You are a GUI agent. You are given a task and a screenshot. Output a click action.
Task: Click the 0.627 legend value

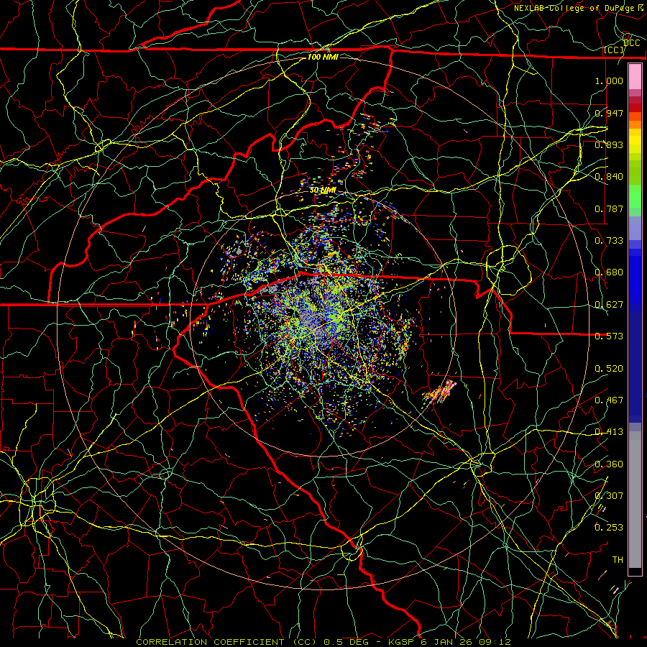[609, 305]
